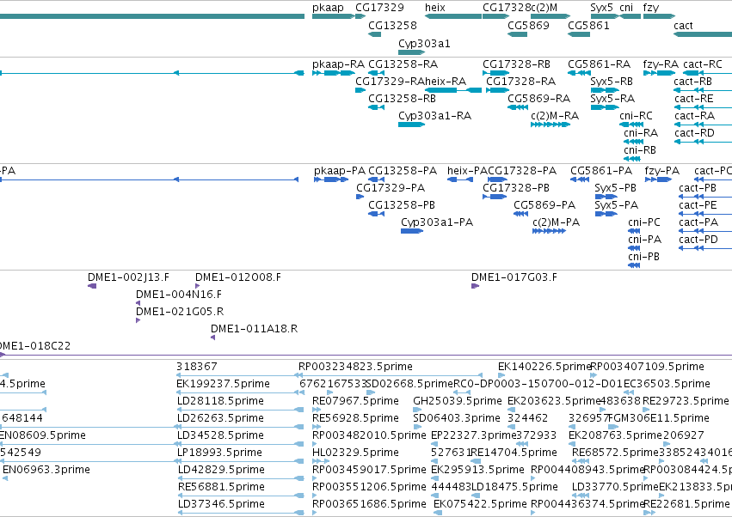Click EST RE56881.5prime
The height and width of the screenshot is (517, 732).
point(241,496)
